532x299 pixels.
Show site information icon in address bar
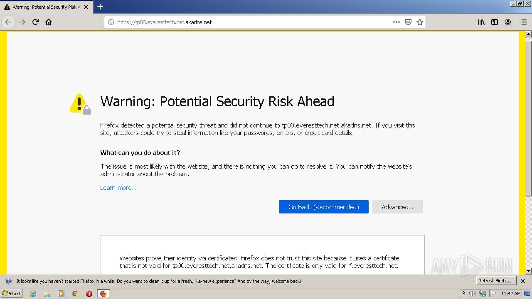coord(111,22)
